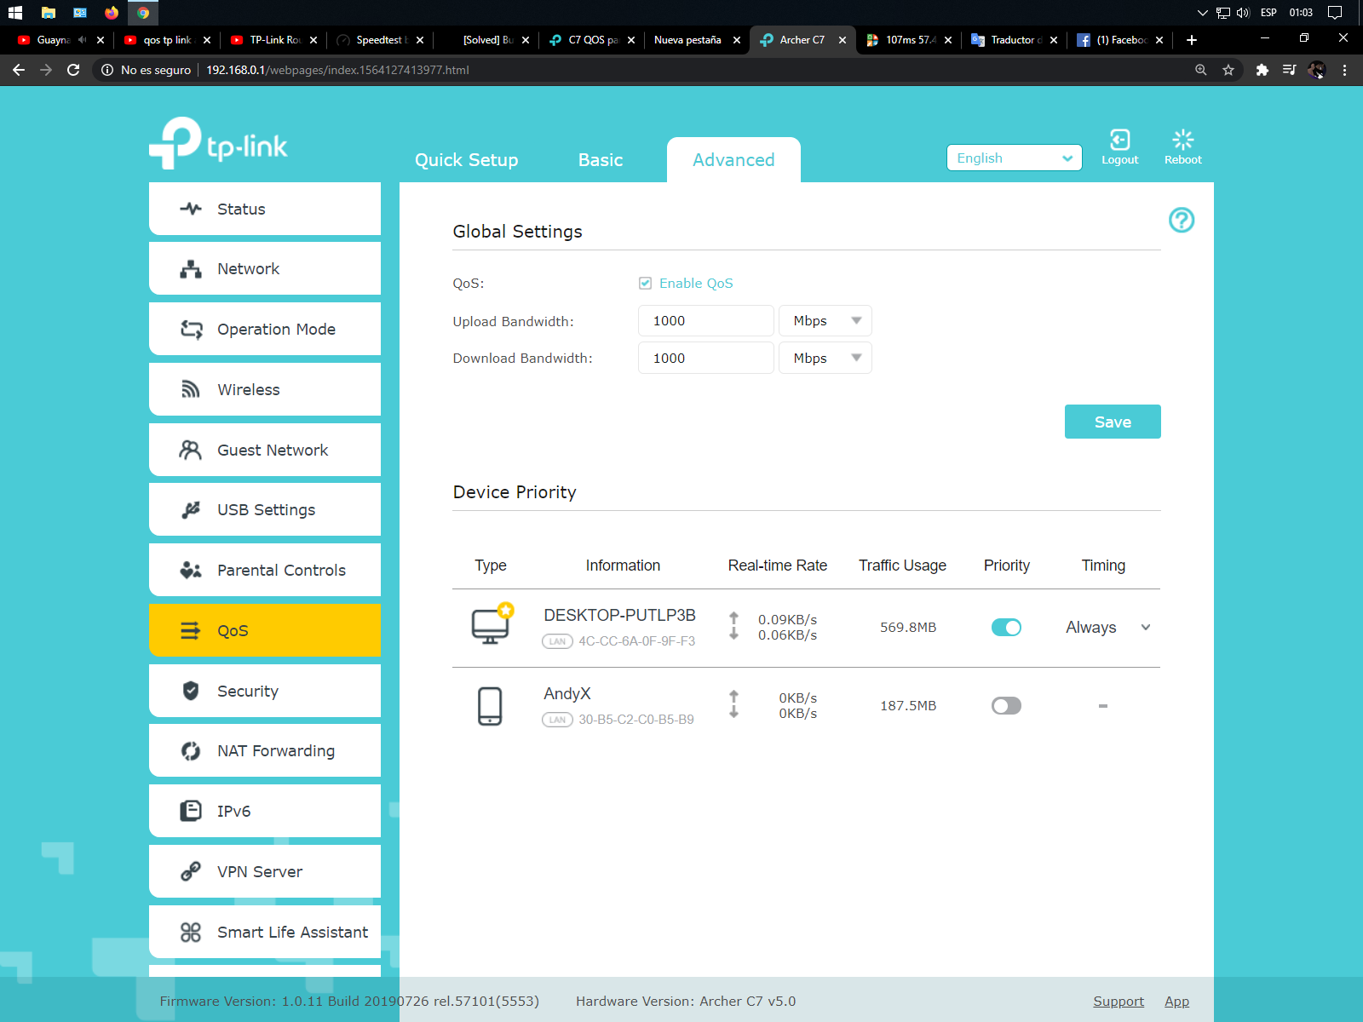
Task: Open the Download Bandwidth unit dropdown
Action: [825, 359]
